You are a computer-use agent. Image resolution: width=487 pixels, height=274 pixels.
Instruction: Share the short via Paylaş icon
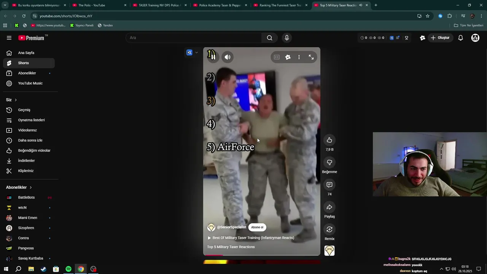[x=329, y=207]
